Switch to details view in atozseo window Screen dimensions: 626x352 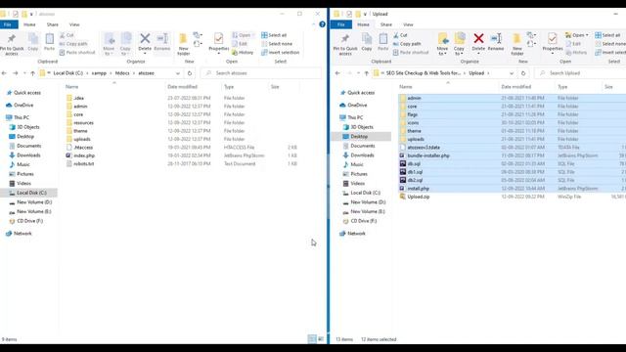coord(312,339)
